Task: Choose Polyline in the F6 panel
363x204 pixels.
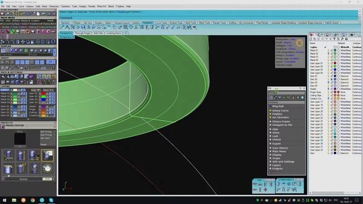Action: pos(277,114)
